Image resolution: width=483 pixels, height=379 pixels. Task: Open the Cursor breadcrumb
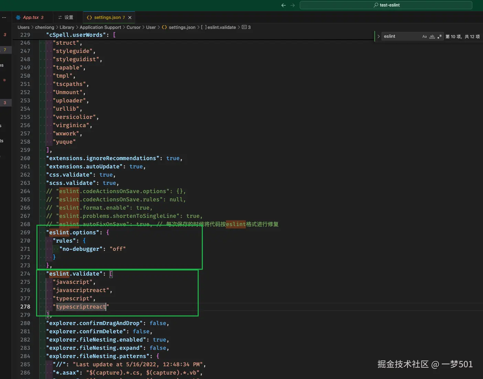coord(133,27)
